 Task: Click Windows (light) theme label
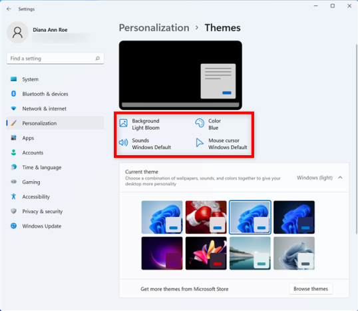[315, 178]
